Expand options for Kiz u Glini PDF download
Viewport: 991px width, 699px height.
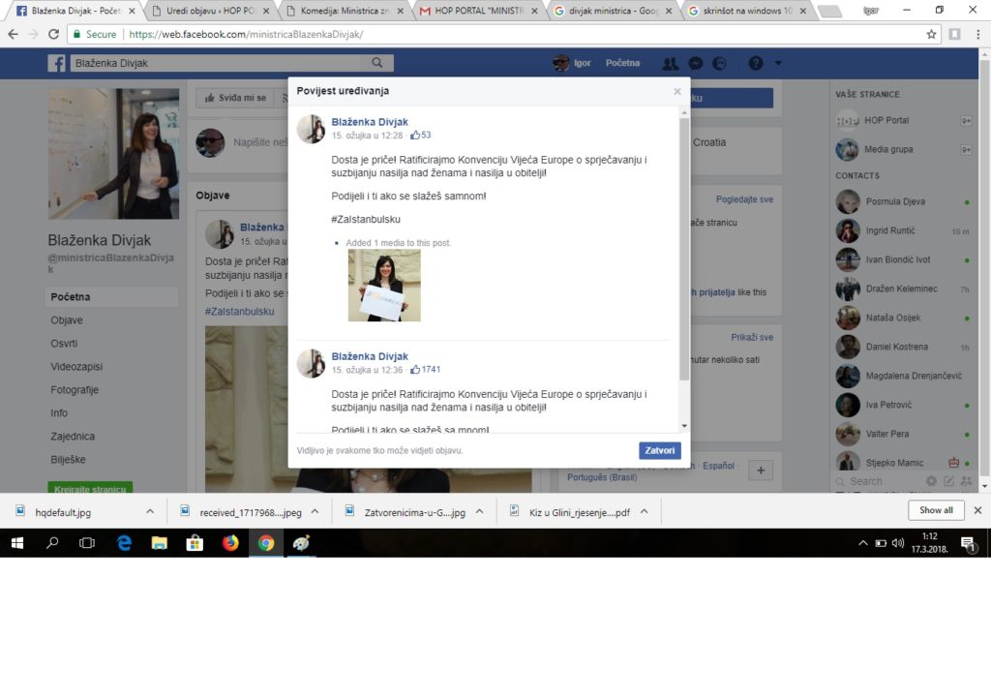click(x=644, y=511)
